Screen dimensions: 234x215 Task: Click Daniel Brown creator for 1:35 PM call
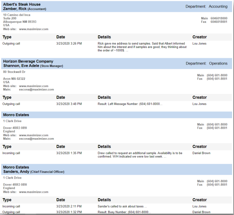click(201, 153)
